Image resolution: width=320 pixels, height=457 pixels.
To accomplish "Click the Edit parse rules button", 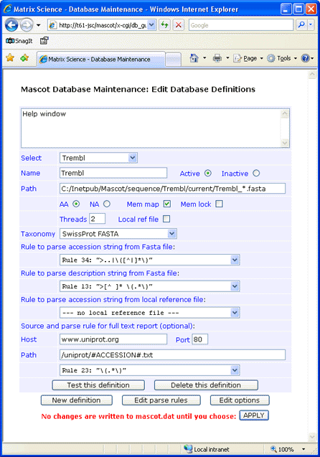I will click(x=161, y=400).
